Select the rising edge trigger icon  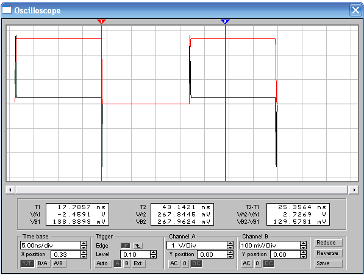coord(126,246)
